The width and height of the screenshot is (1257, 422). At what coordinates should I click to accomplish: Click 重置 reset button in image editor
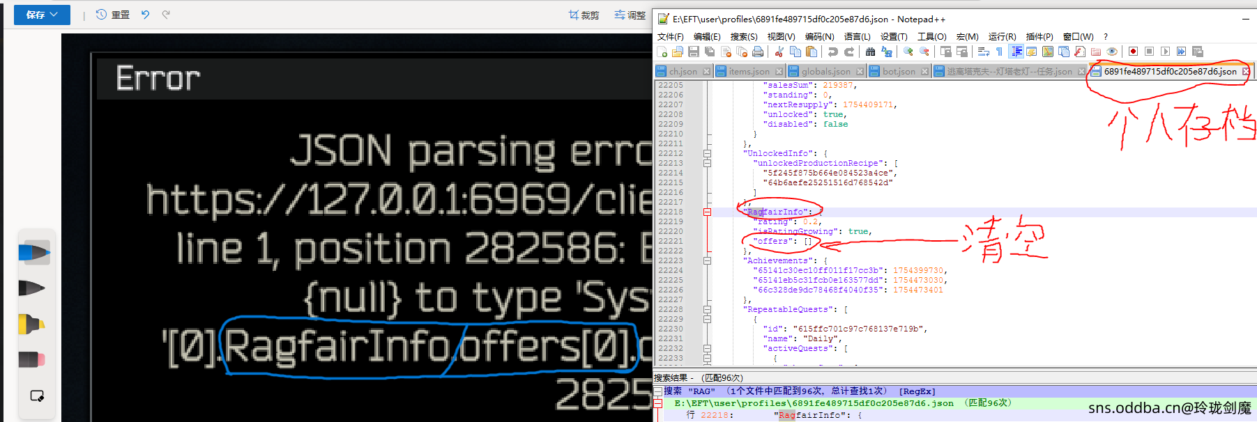[x=113, y=15]
